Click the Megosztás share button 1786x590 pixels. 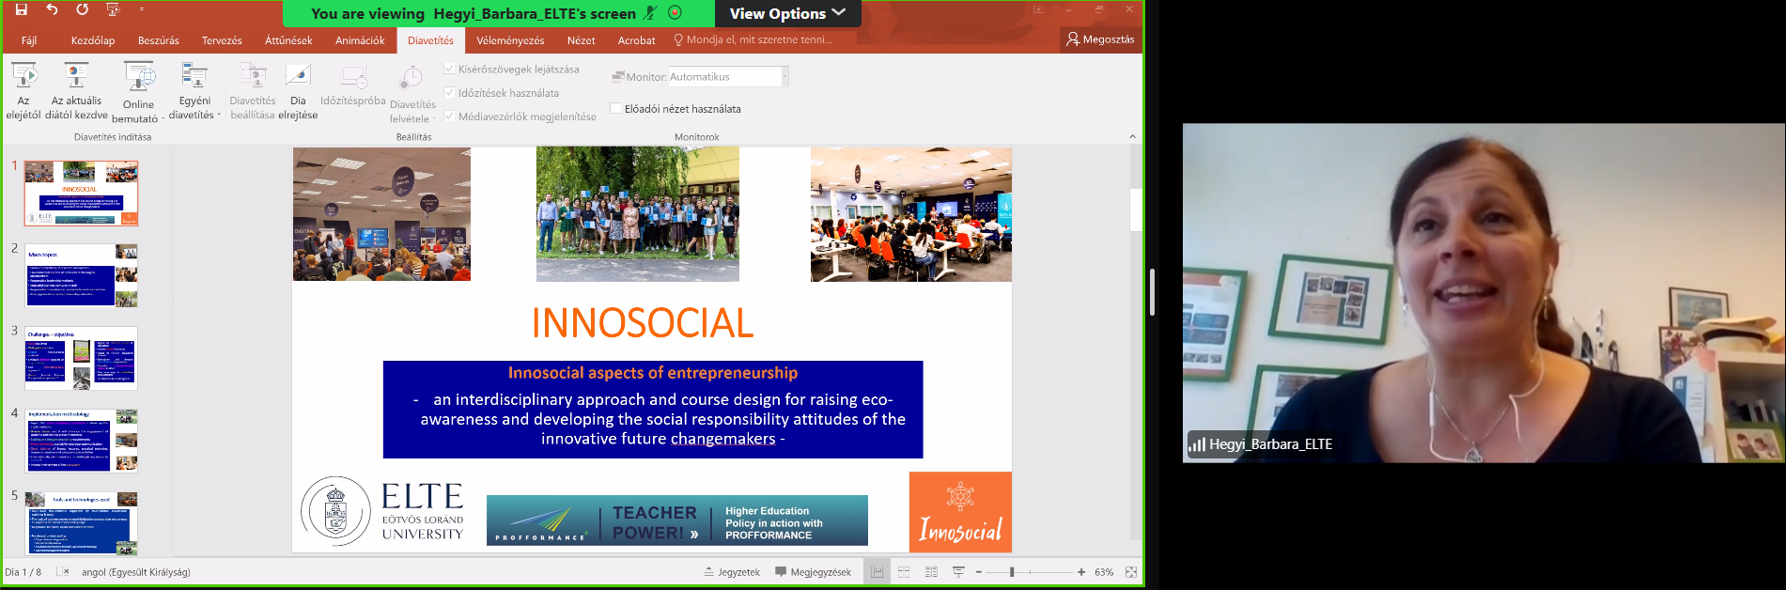coord(1100,39)
